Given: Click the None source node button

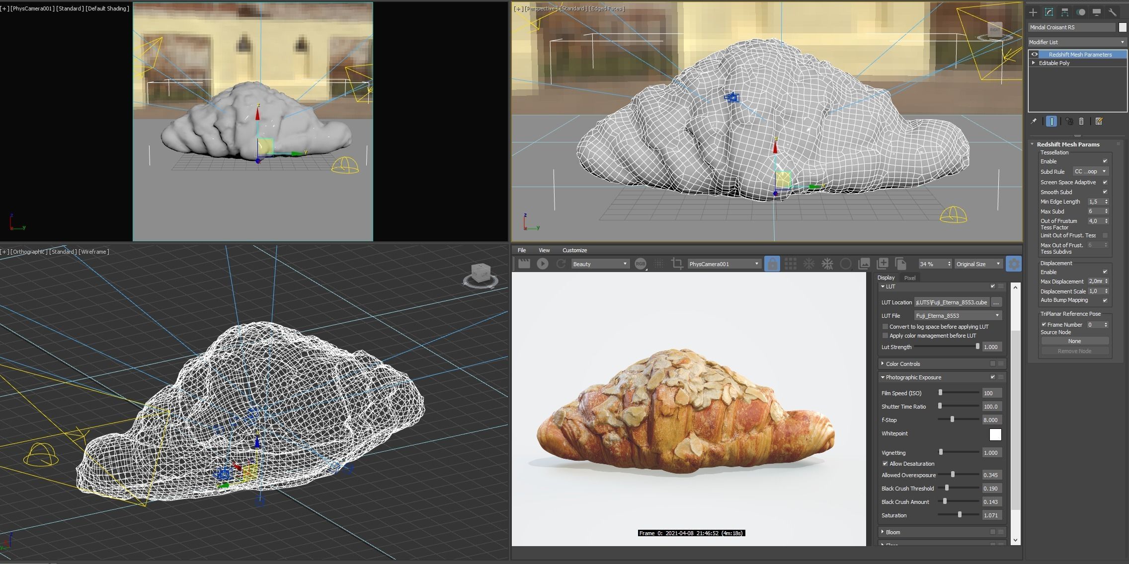Looking at the screenshot, I should [1075, 341].
